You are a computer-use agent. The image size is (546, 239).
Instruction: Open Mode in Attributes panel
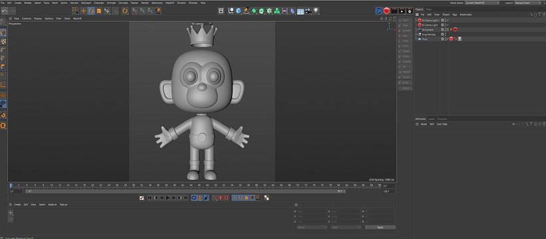(x=423, y=124)
